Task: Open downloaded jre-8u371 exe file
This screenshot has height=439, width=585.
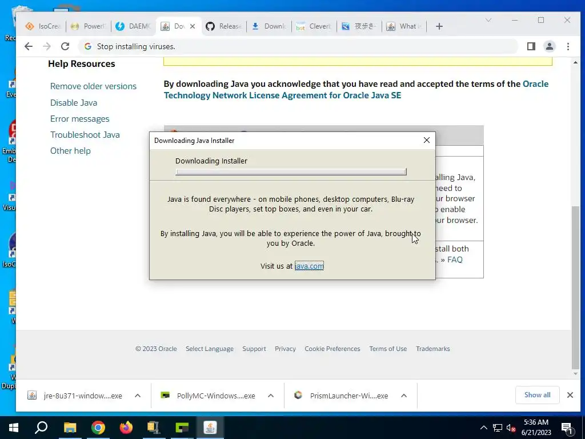Action: click(x=75, y=396)
